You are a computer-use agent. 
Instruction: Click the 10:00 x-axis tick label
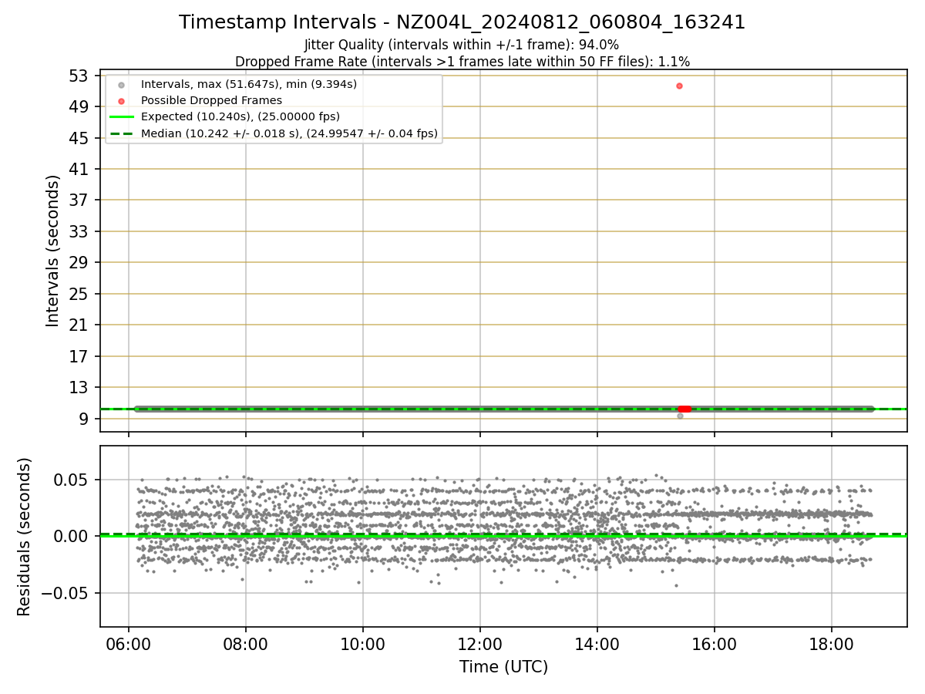[x=362, y=643]
